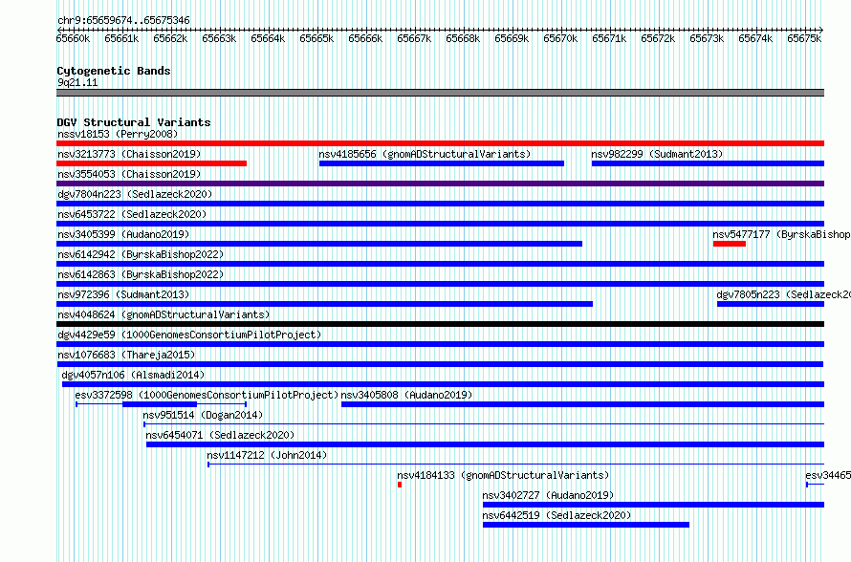
Task: Open the truncated esv34465 label
Action: pyautogui.click(x=828, y=475)
